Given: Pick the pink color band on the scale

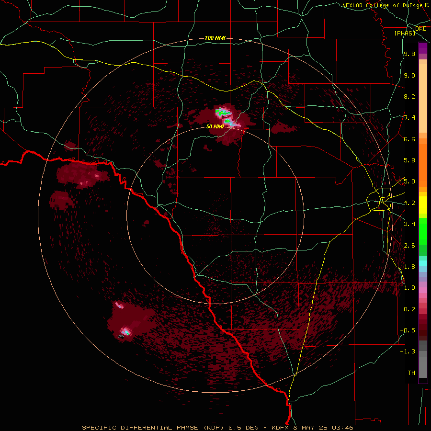Looking at the screenshot, I should tap(423, 290).
